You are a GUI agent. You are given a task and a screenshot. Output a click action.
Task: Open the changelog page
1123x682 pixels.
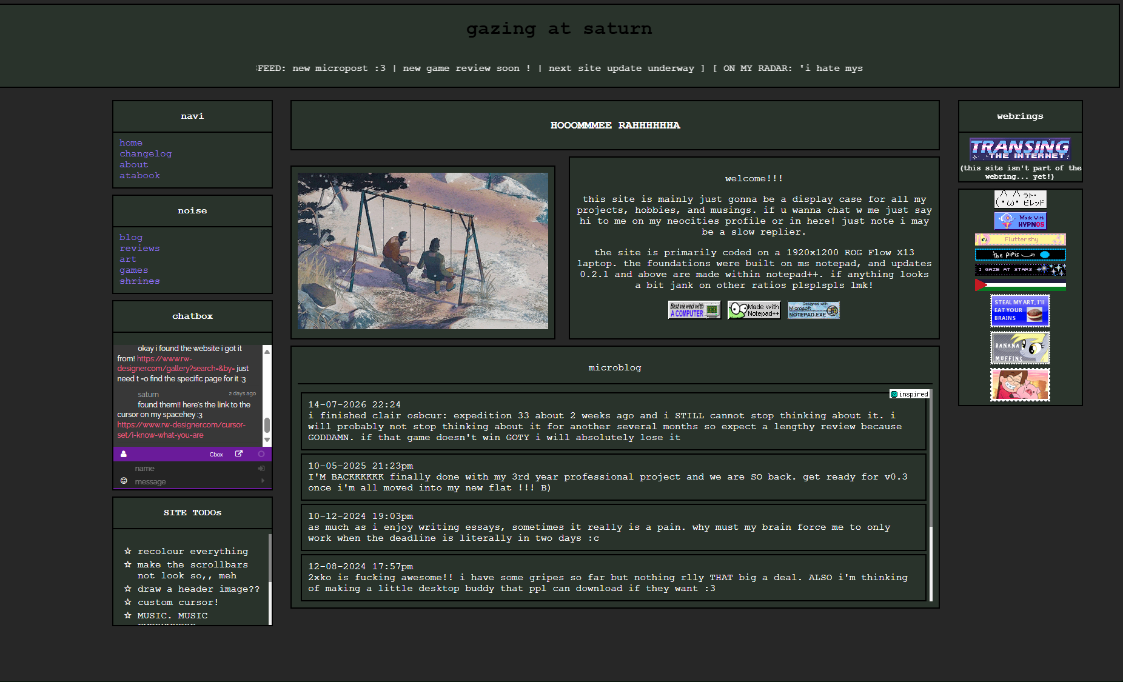(146, 154)
